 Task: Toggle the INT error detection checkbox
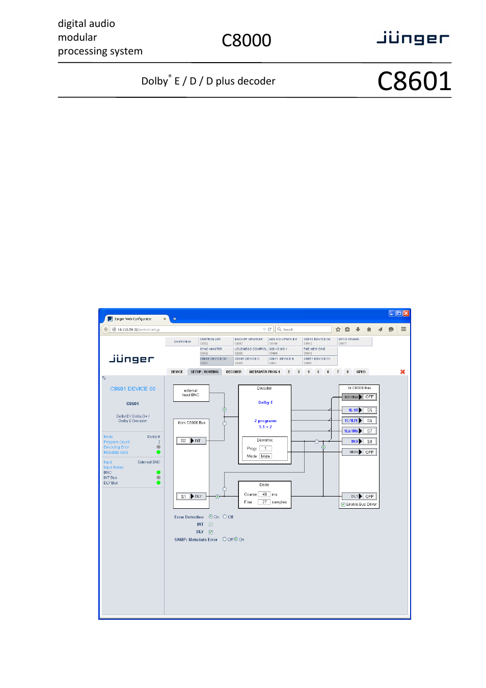coord(211,525)
